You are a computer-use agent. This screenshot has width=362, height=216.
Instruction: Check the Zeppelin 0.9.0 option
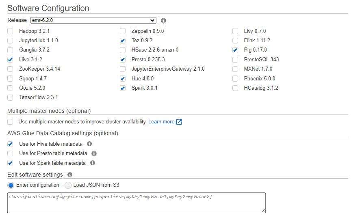(123, 31)
